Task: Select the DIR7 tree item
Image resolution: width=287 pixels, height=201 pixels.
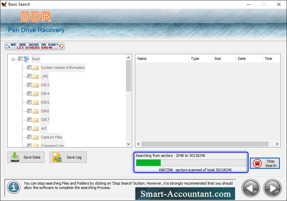Action: 45,120
